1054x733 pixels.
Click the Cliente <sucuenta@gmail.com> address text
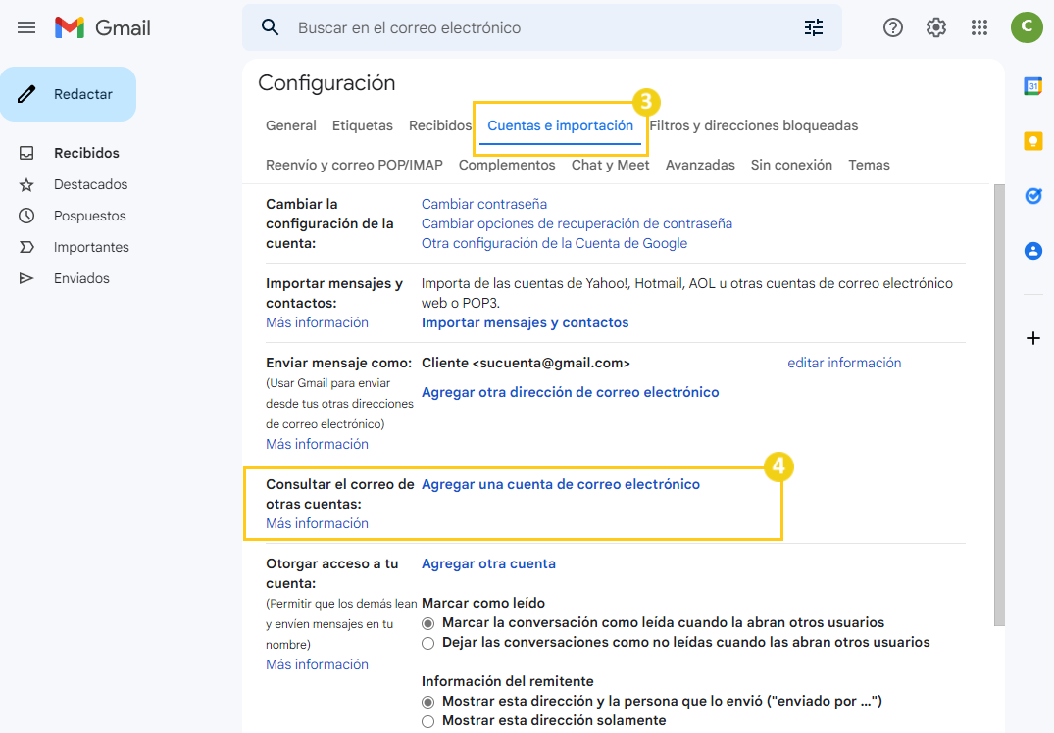pyautogui.click(x=526, y=363)
